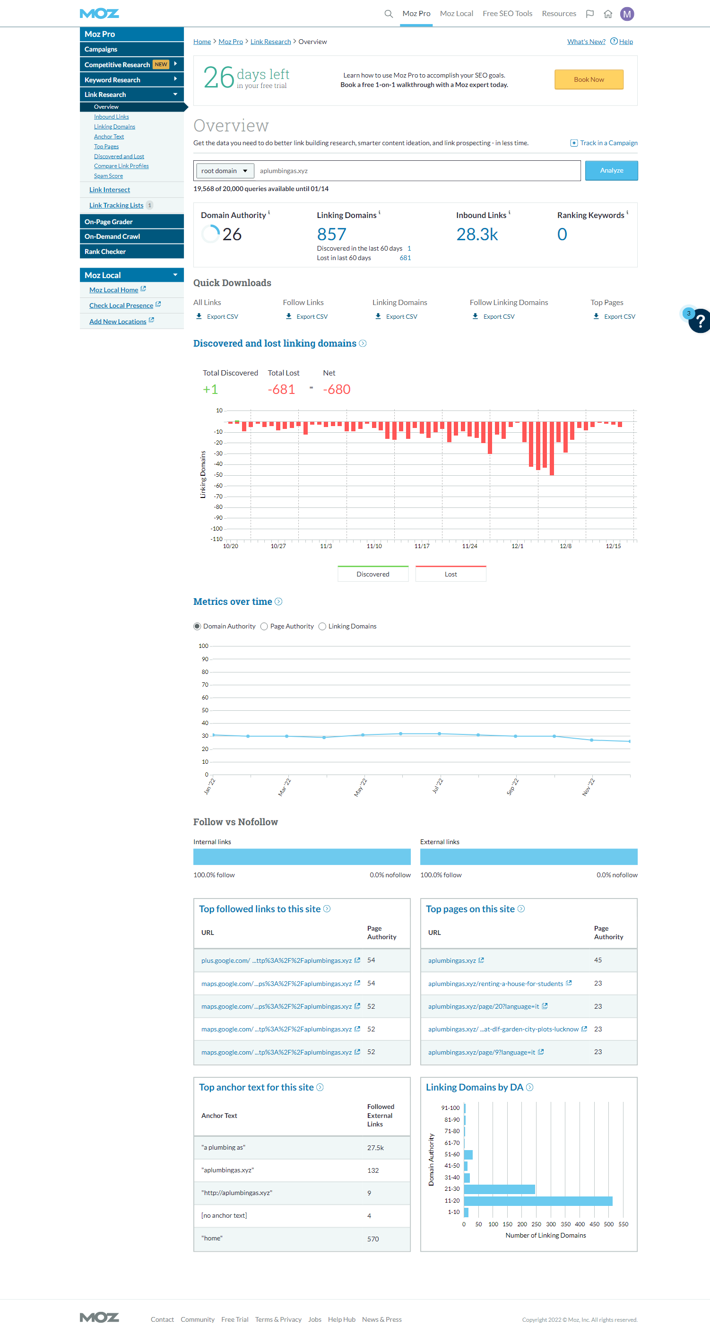This screenshot has width=710, height=1344.
Task: Click the Moz logo at top left
Action: (99, 14)
